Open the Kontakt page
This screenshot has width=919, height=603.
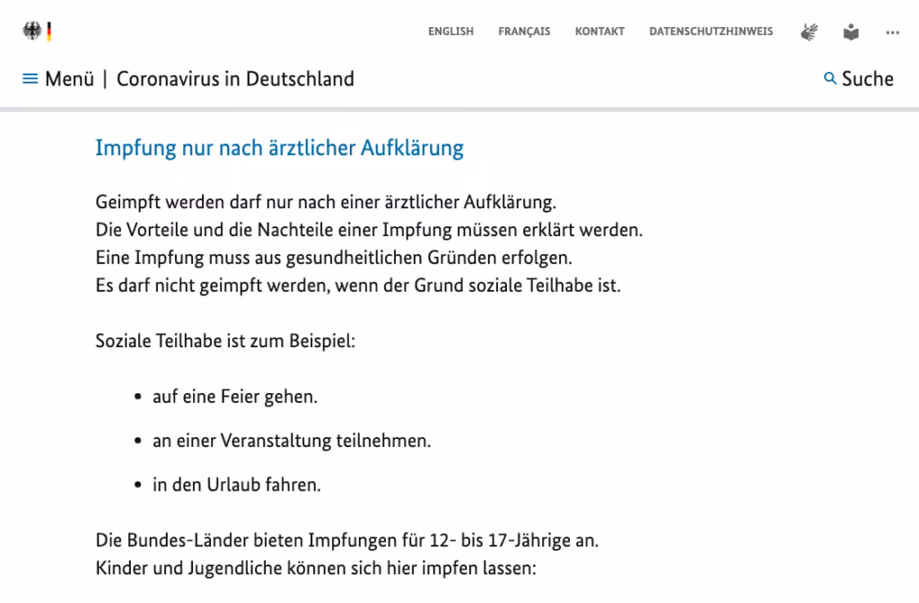click(600, 31)
